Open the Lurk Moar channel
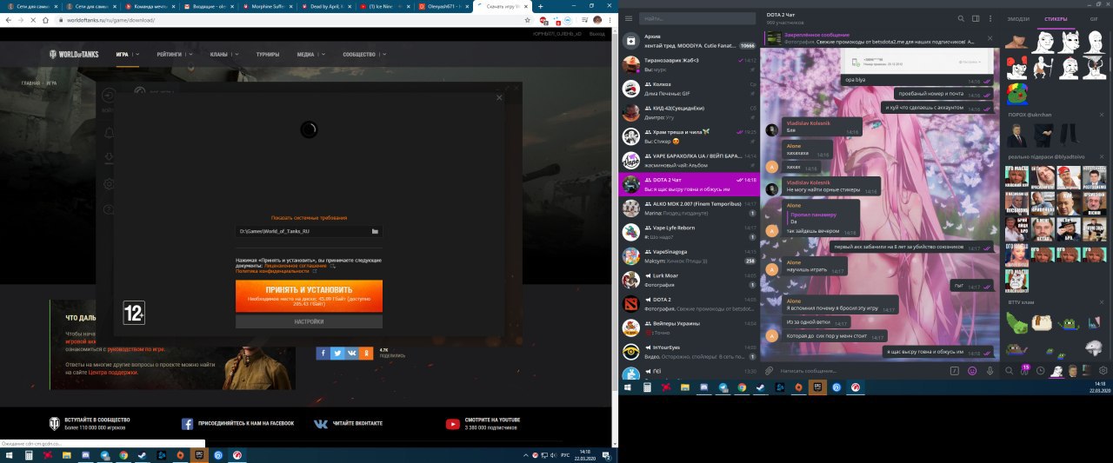The width and height of the screenshot is (1113, 463). (x=689, y=280)
